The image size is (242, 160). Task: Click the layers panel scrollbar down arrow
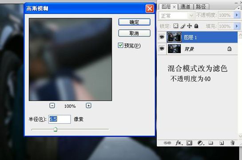tap(240, 136)
